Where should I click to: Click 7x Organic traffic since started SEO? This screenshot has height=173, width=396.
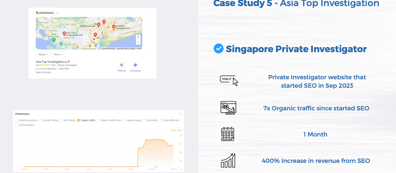pos(316,109)
